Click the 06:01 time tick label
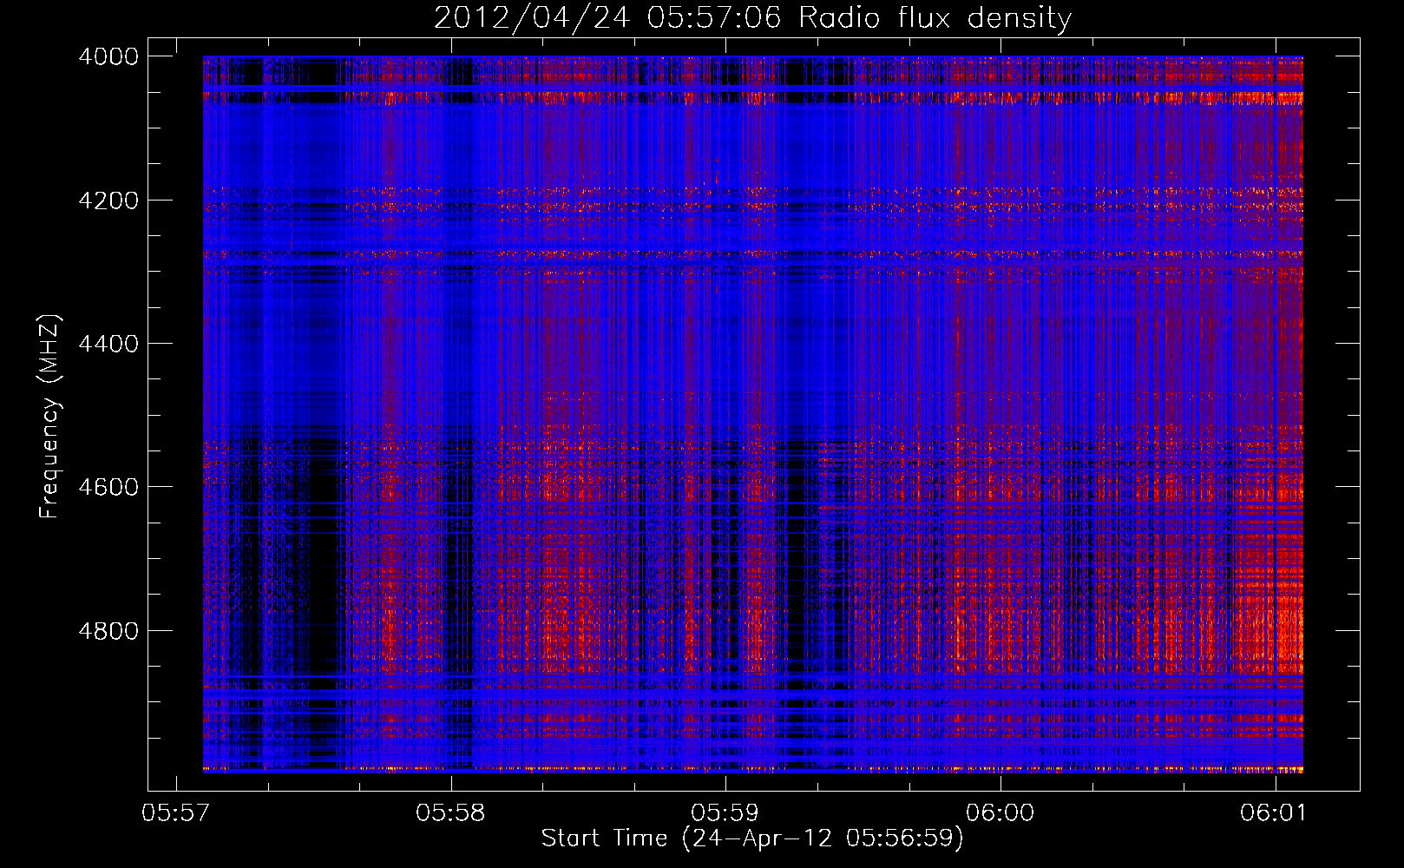 pyautogui.click(x=1274, y=813)
